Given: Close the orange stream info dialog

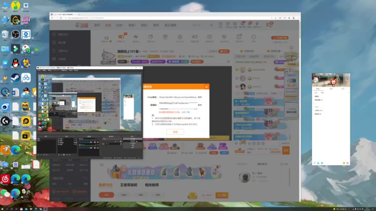Looking at the screenshot, I should [206, 87].
